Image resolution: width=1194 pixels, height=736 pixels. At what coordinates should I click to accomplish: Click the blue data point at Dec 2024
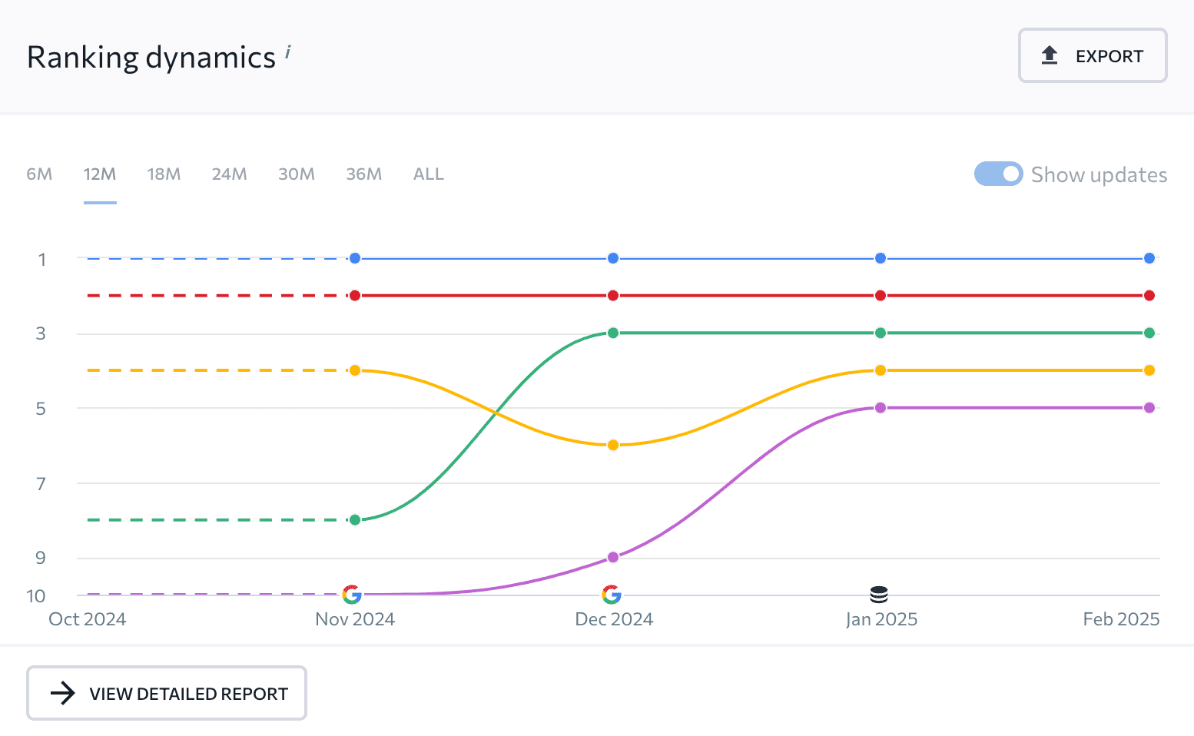coord(613,258)
